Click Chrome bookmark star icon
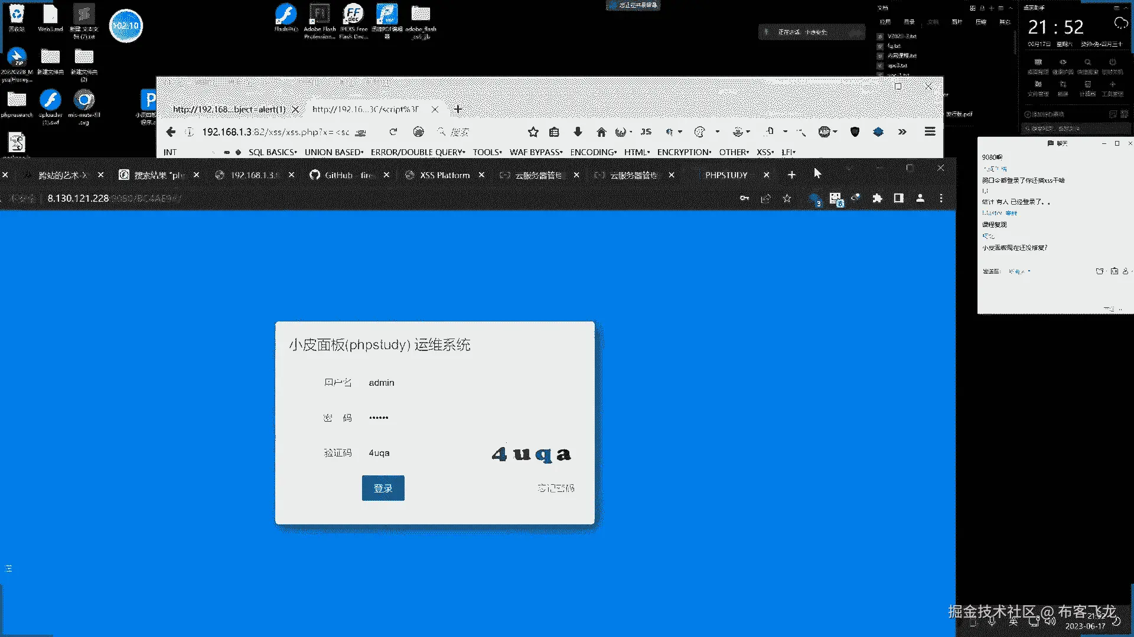Image resolution: width=1134 pixels, height=637 pixels. (787, 199)
